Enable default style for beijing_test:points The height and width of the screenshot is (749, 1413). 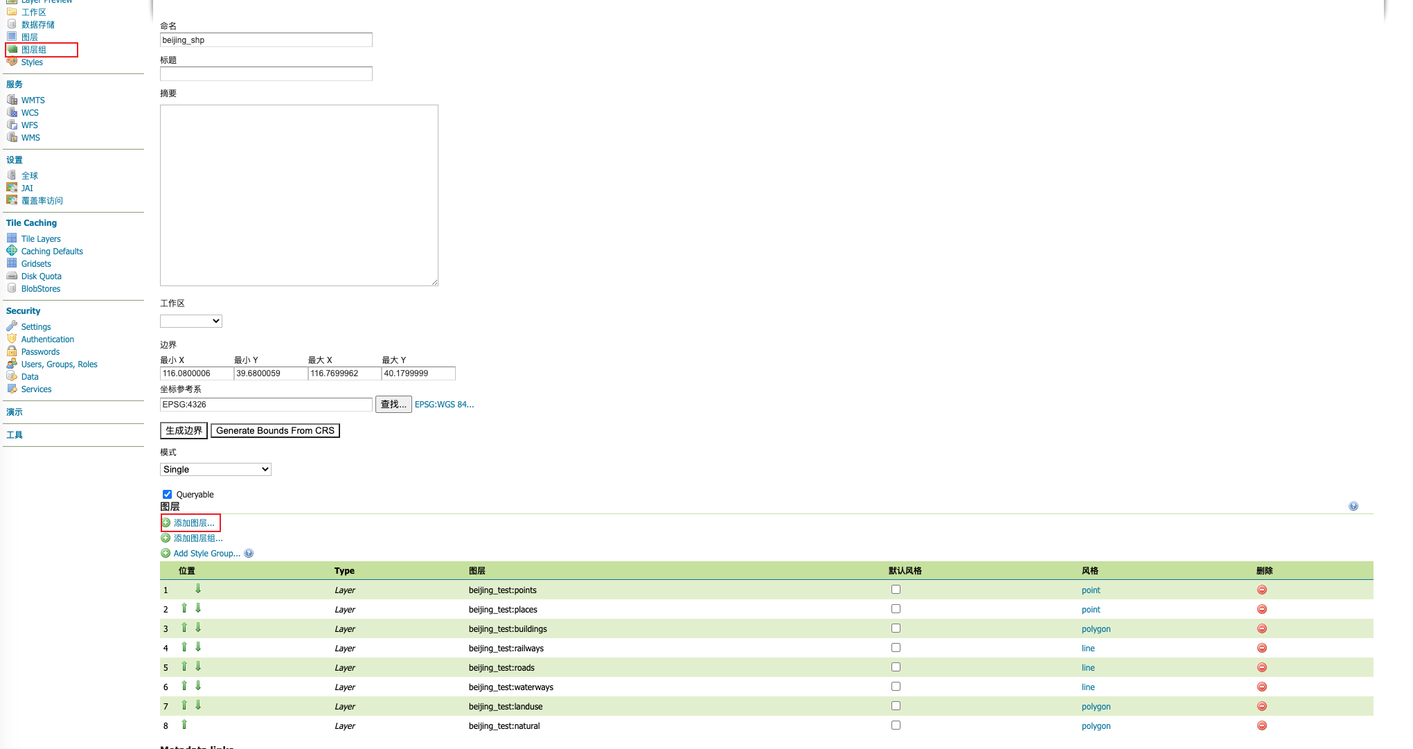coord(896,590)
